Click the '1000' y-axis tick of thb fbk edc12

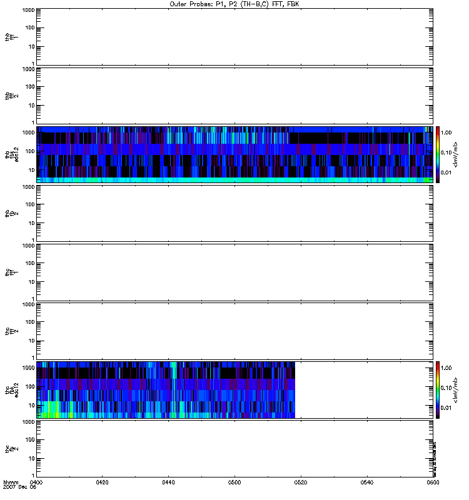pos(28,132)
